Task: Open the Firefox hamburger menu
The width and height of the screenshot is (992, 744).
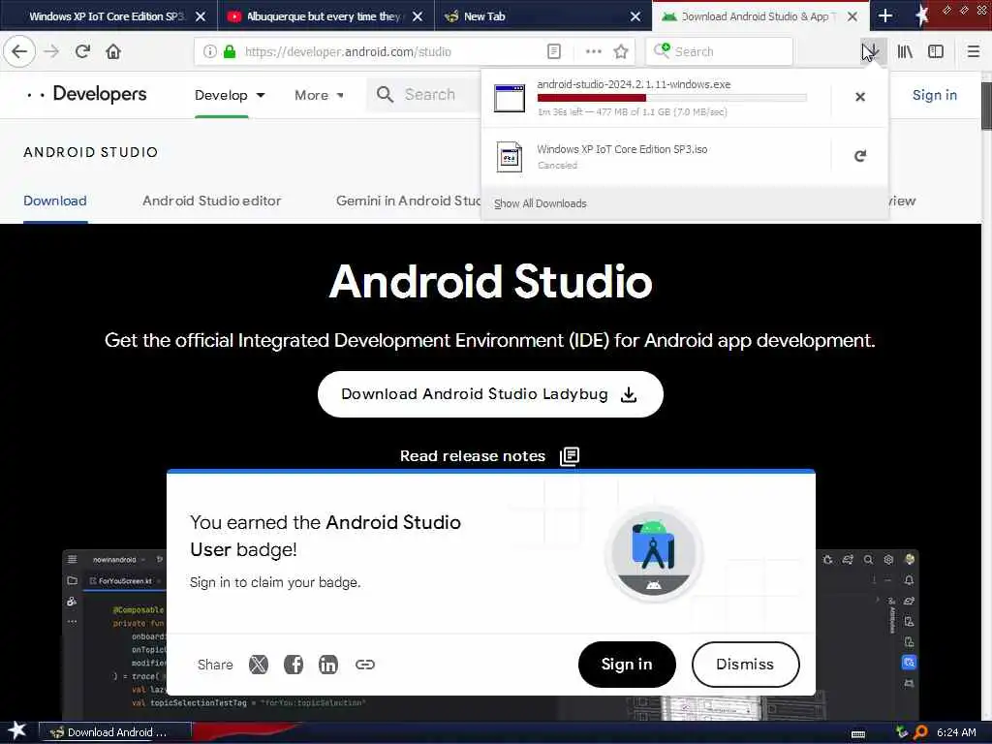Action: tap(973, 52)
